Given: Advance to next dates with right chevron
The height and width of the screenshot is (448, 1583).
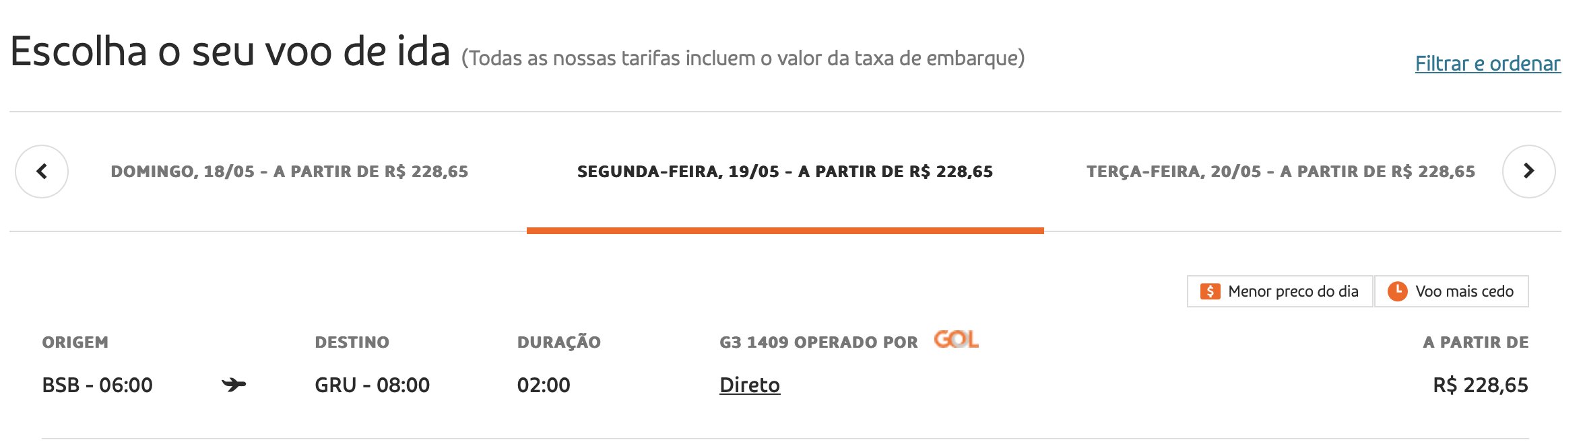Looking at the screenshot, I should pos(1528,172).
